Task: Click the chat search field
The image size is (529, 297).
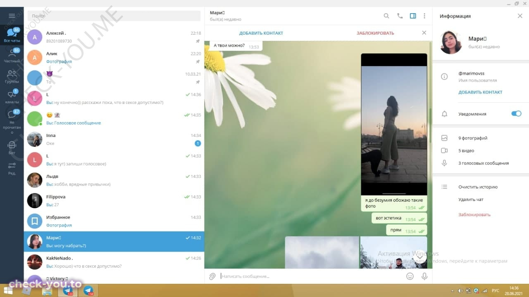Action: (x=114, y=16)
